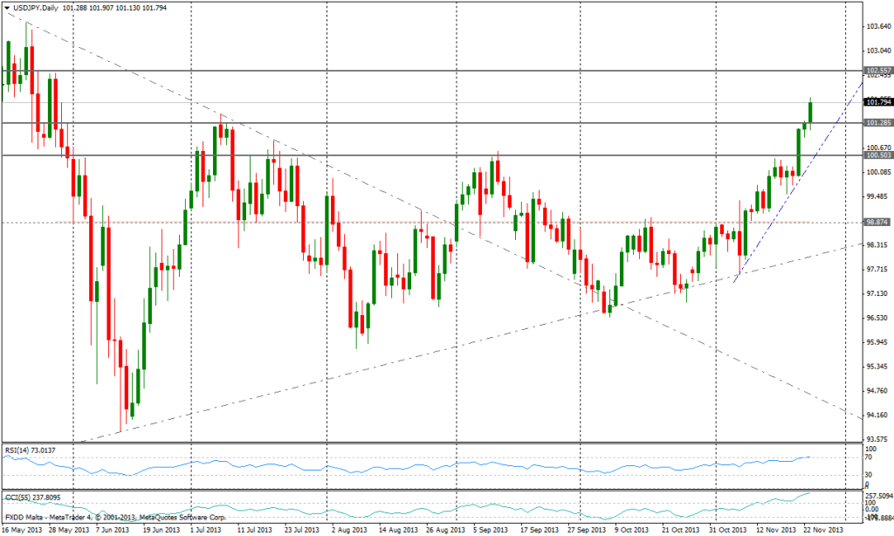894x536 pixels.
Task: Click the dropdown triangle beside USDJPY,Daily
Action: point(7,8)
